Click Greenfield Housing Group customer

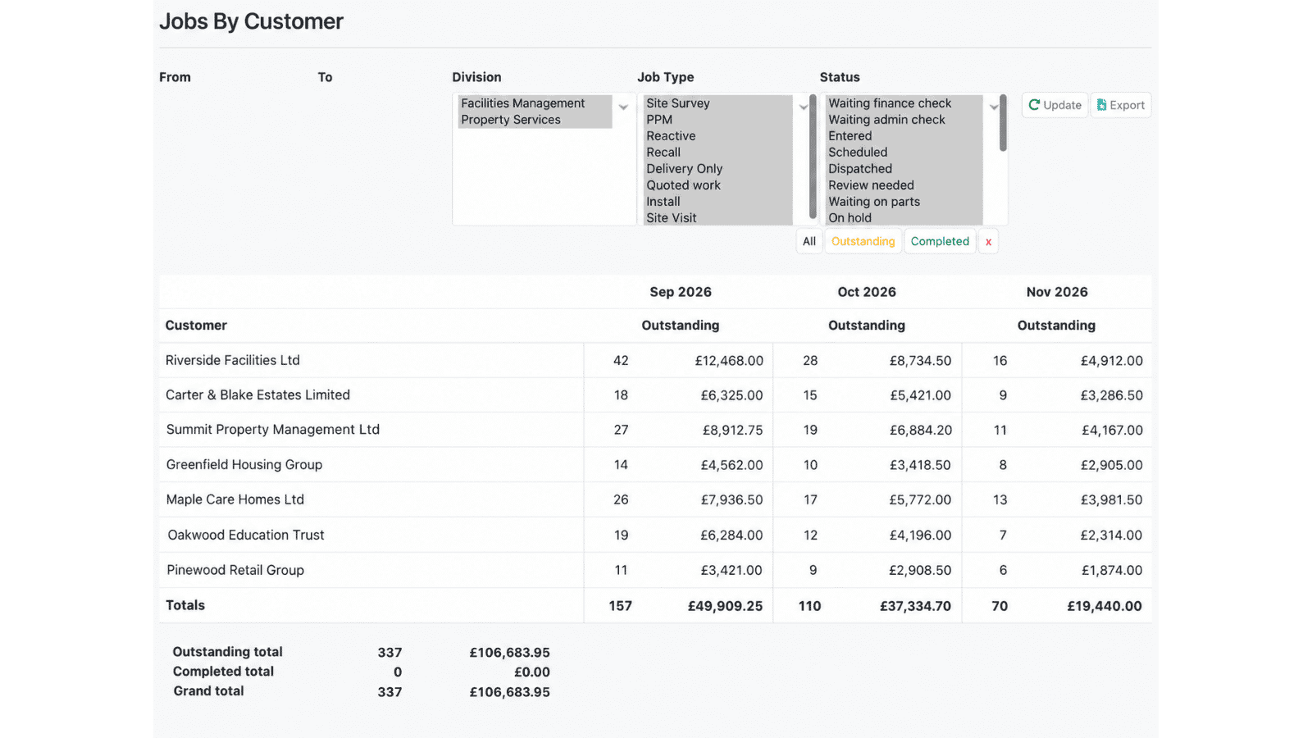click(244, 465)
